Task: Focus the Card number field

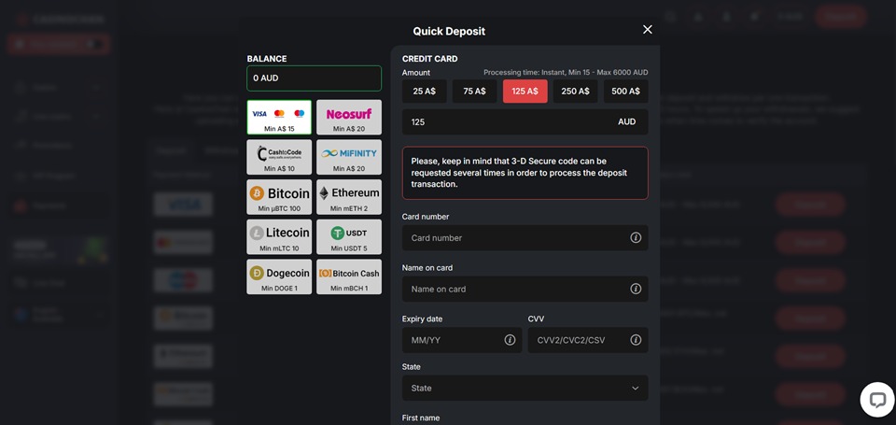Action: click(x=525, y=237)
